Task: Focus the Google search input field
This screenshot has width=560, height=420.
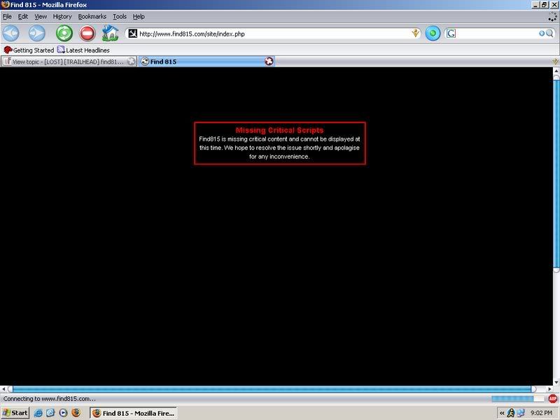Action: pyautogui.click(x=496, y=34)
